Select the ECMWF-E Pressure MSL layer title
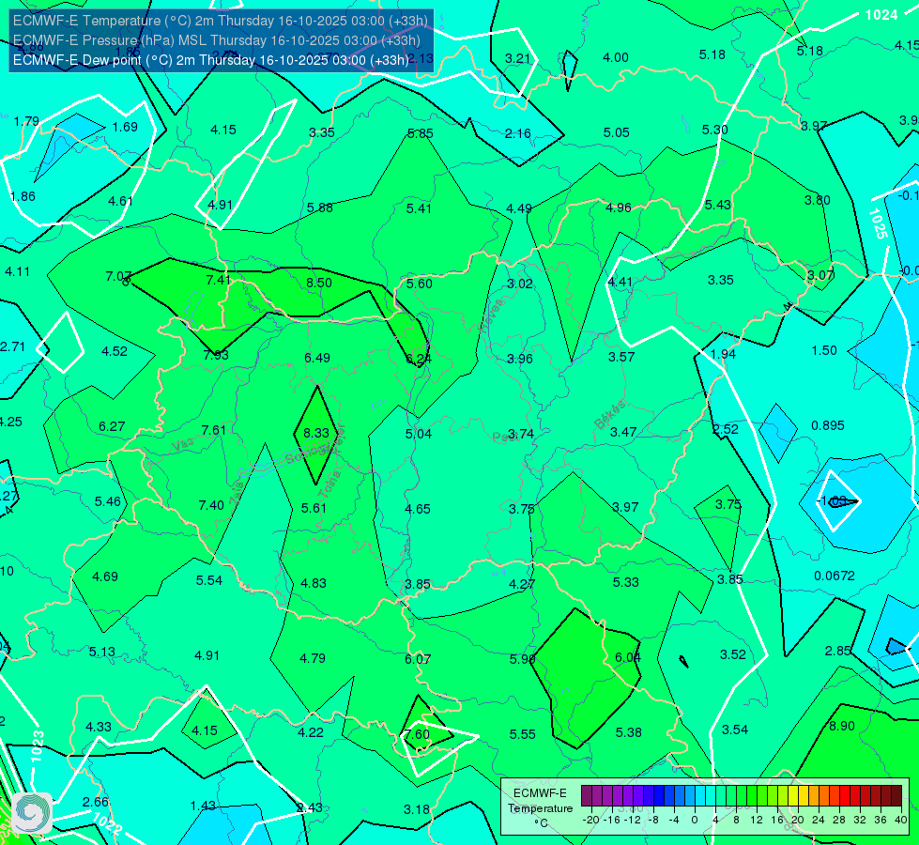 click(x=216, y=40)
